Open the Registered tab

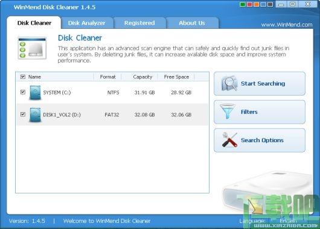pyautogui.click(x=139, y=23)
